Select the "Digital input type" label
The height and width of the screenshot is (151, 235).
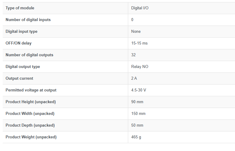tap(21, 32)
